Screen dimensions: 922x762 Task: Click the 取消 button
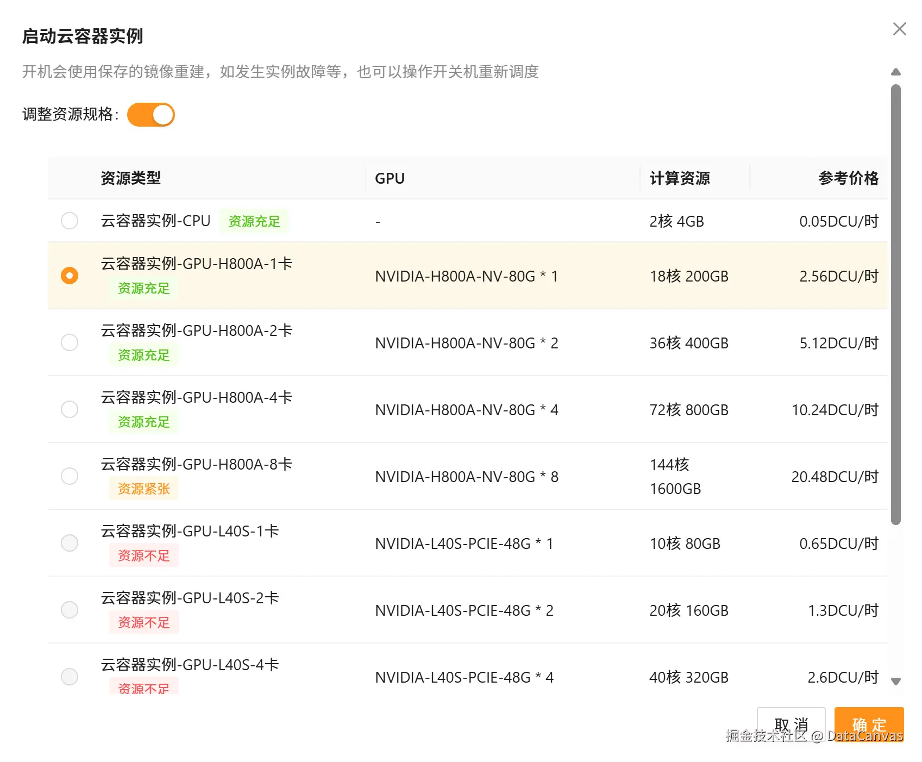pos(791,724)
